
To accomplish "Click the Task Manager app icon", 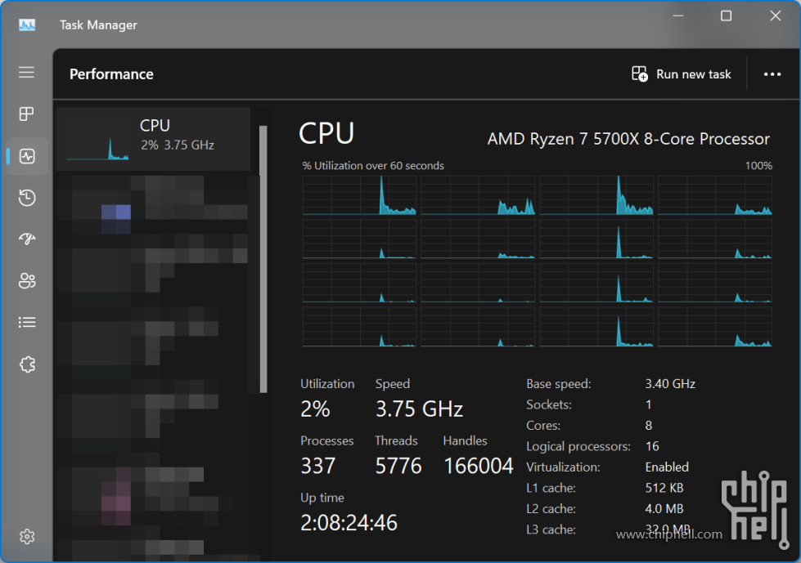I will [27, 25].
